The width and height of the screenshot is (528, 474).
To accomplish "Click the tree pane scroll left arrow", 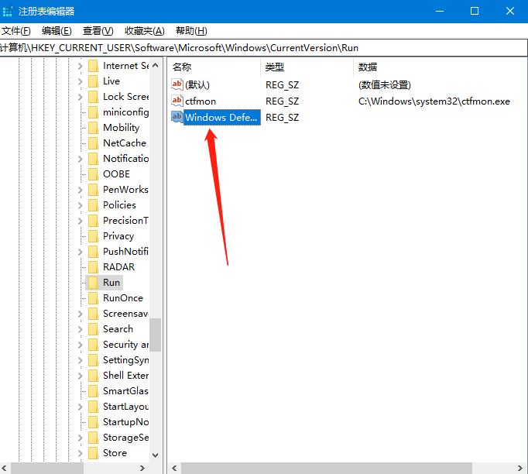I will click(x=5, y=469).
